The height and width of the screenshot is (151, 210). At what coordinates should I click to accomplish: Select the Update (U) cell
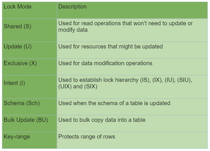pyautogui.click(x=30, y=50)
